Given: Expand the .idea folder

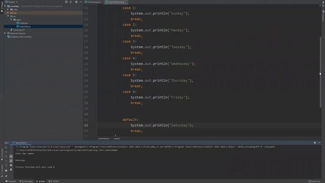Looking at the screenshot, I should (x=8, y=10).
